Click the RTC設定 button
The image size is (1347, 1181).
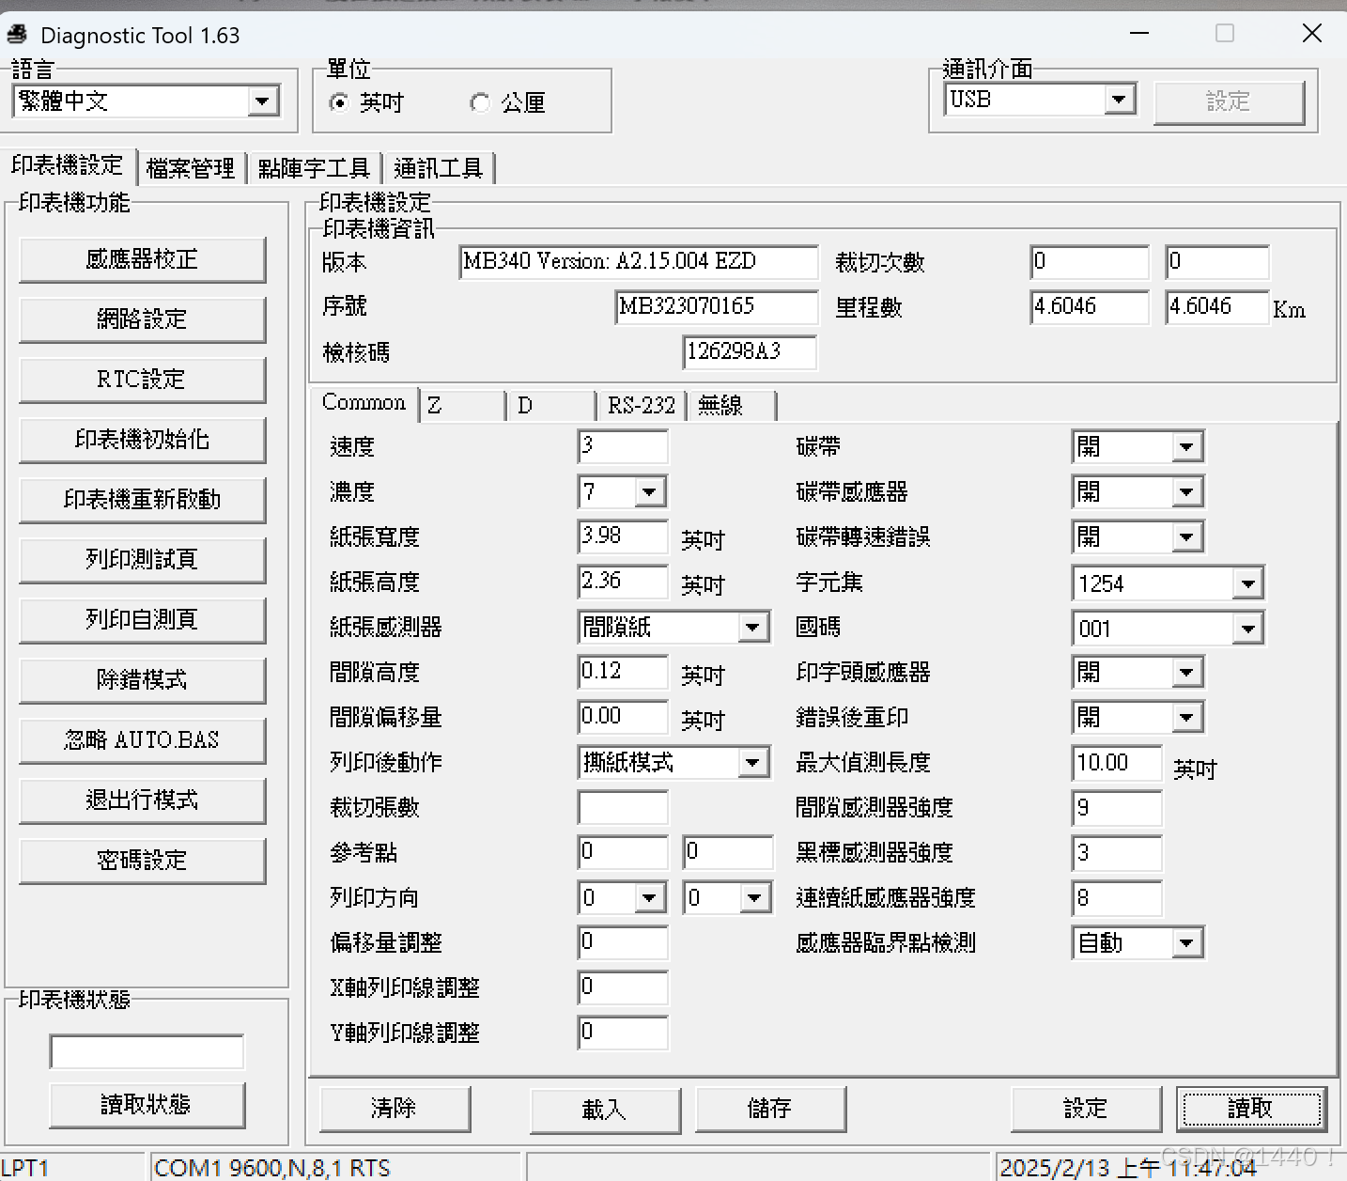[142, 380]
